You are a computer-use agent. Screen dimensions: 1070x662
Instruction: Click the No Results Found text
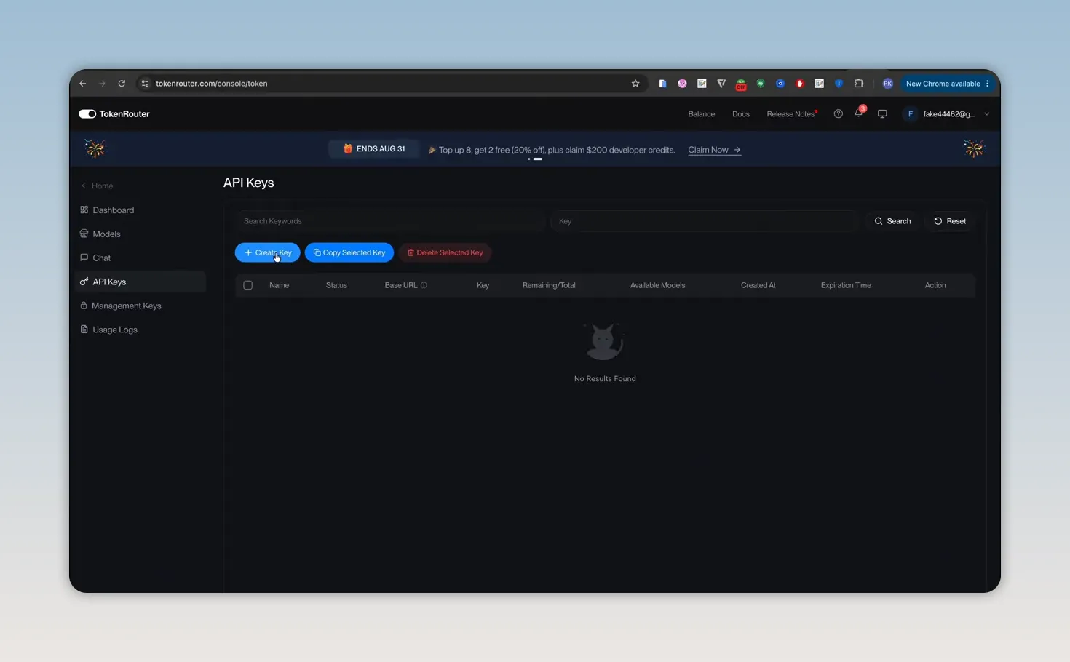(x=605, y=379)
